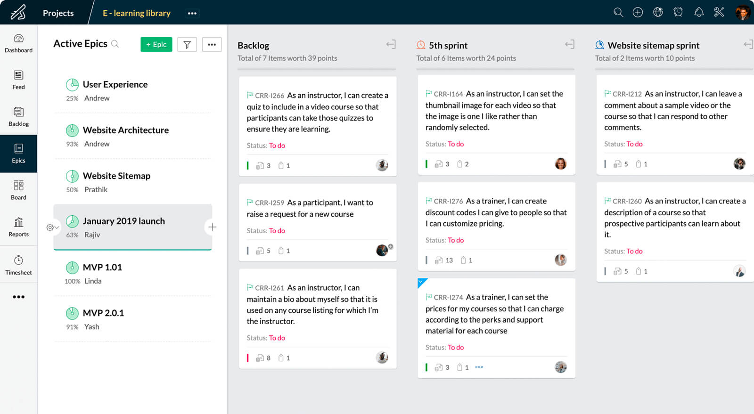
Task: Change To do status on CRR-I266
Action: coord(277,146)
